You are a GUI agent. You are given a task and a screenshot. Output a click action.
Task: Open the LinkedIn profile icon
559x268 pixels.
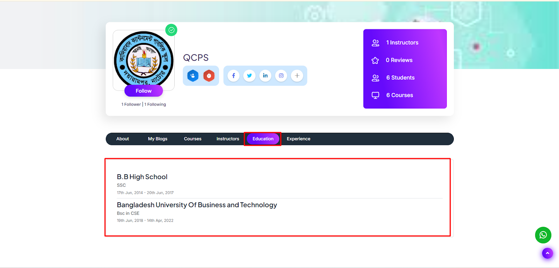(x=265, y=75)
